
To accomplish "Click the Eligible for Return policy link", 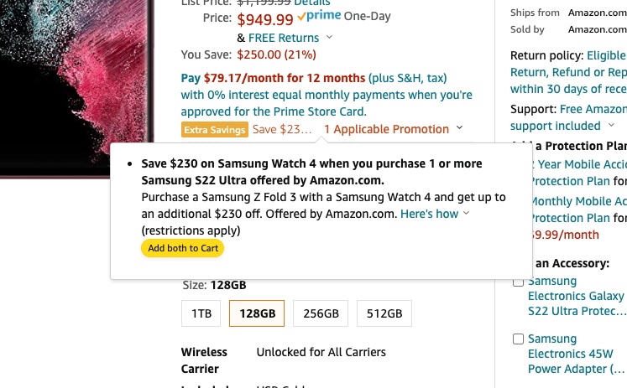I will [x=606, y=55].
